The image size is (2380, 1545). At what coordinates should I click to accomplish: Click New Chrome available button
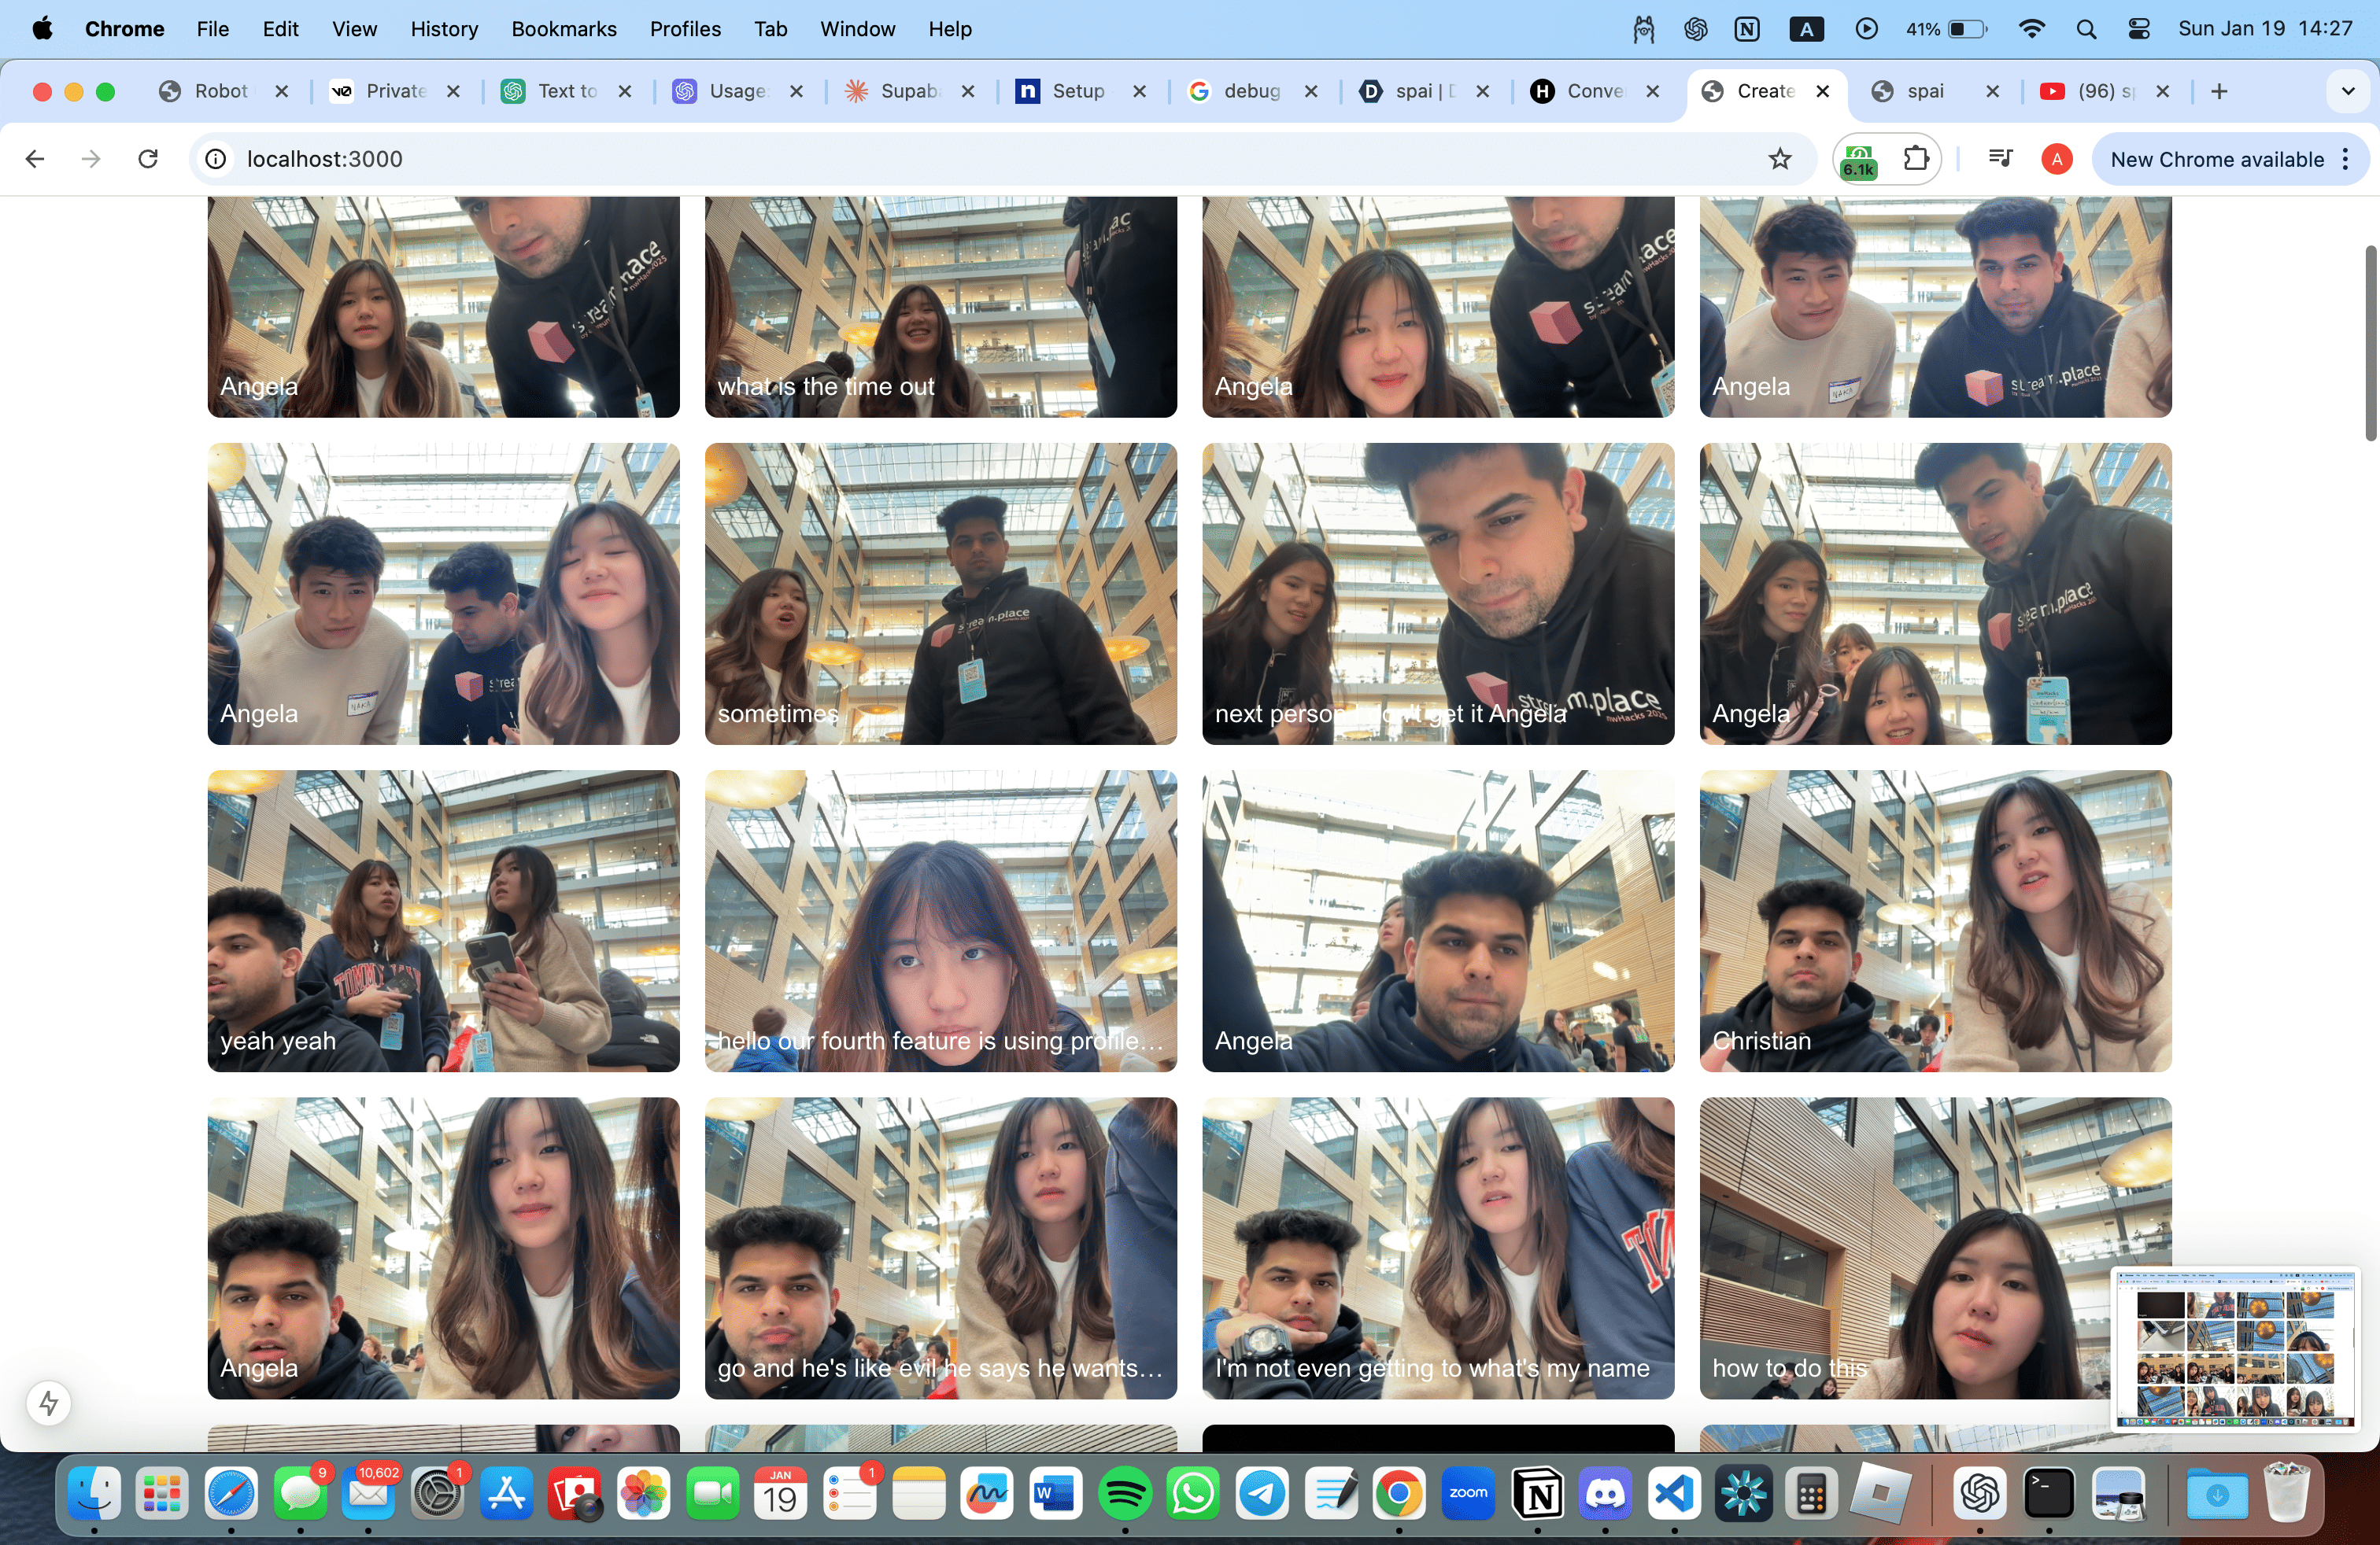[2216, 159]
